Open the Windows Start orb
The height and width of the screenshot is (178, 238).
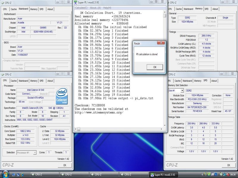tap(5, 174)
